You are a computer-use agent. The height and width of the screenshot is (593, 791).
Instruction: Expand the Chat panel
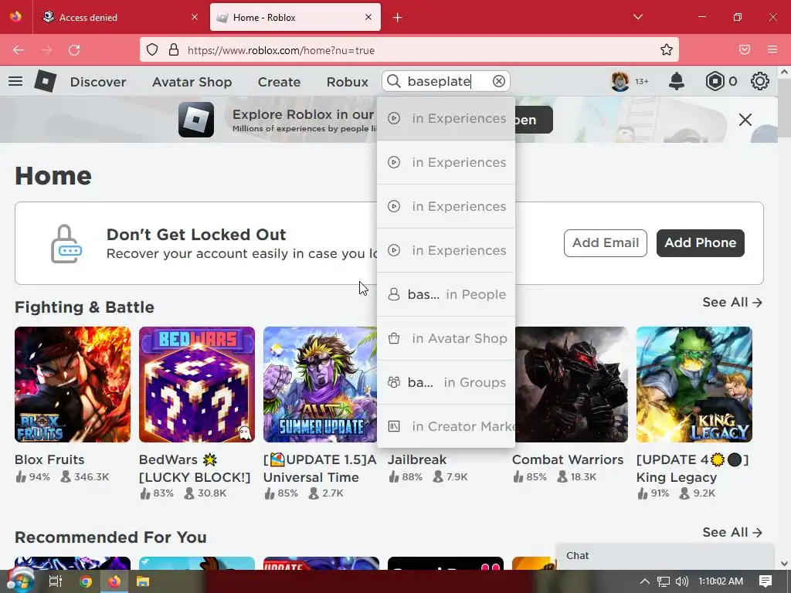(x=664, y=556)
